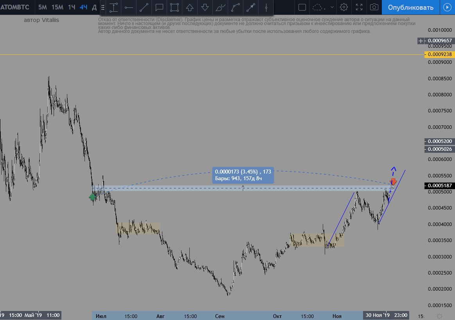Click the play button next to Опубликовать
Image resolution: width=455 pixels, height=320 pixels.
[448, 7]
